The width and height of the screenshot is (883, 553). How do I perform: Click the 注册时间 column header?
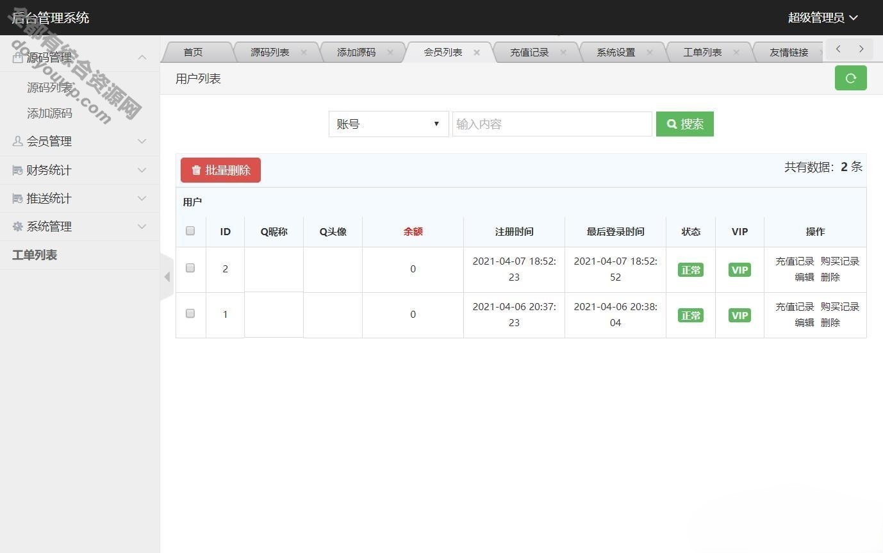tap(514, 231)
